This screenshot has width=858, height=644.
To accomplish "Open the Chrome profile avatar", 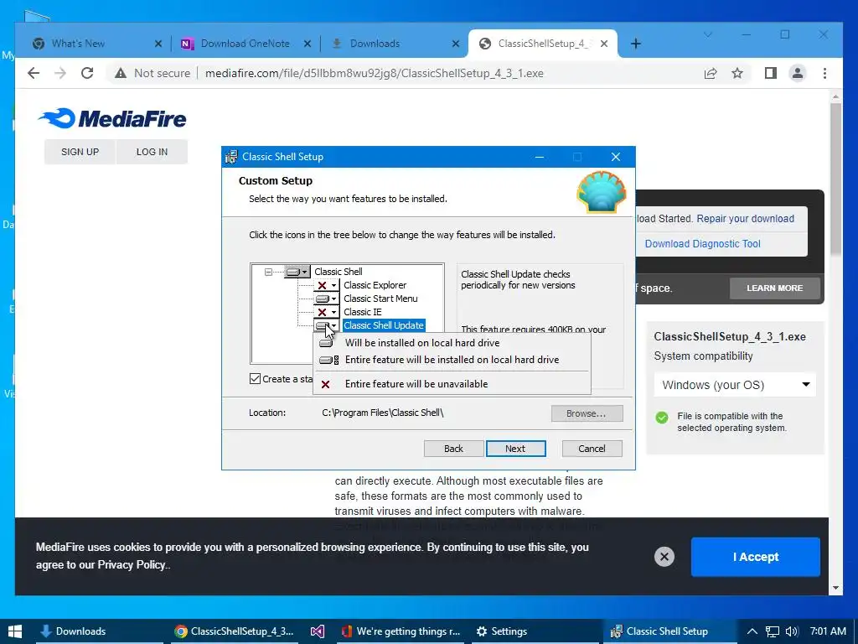I will [x=798, y=74].
